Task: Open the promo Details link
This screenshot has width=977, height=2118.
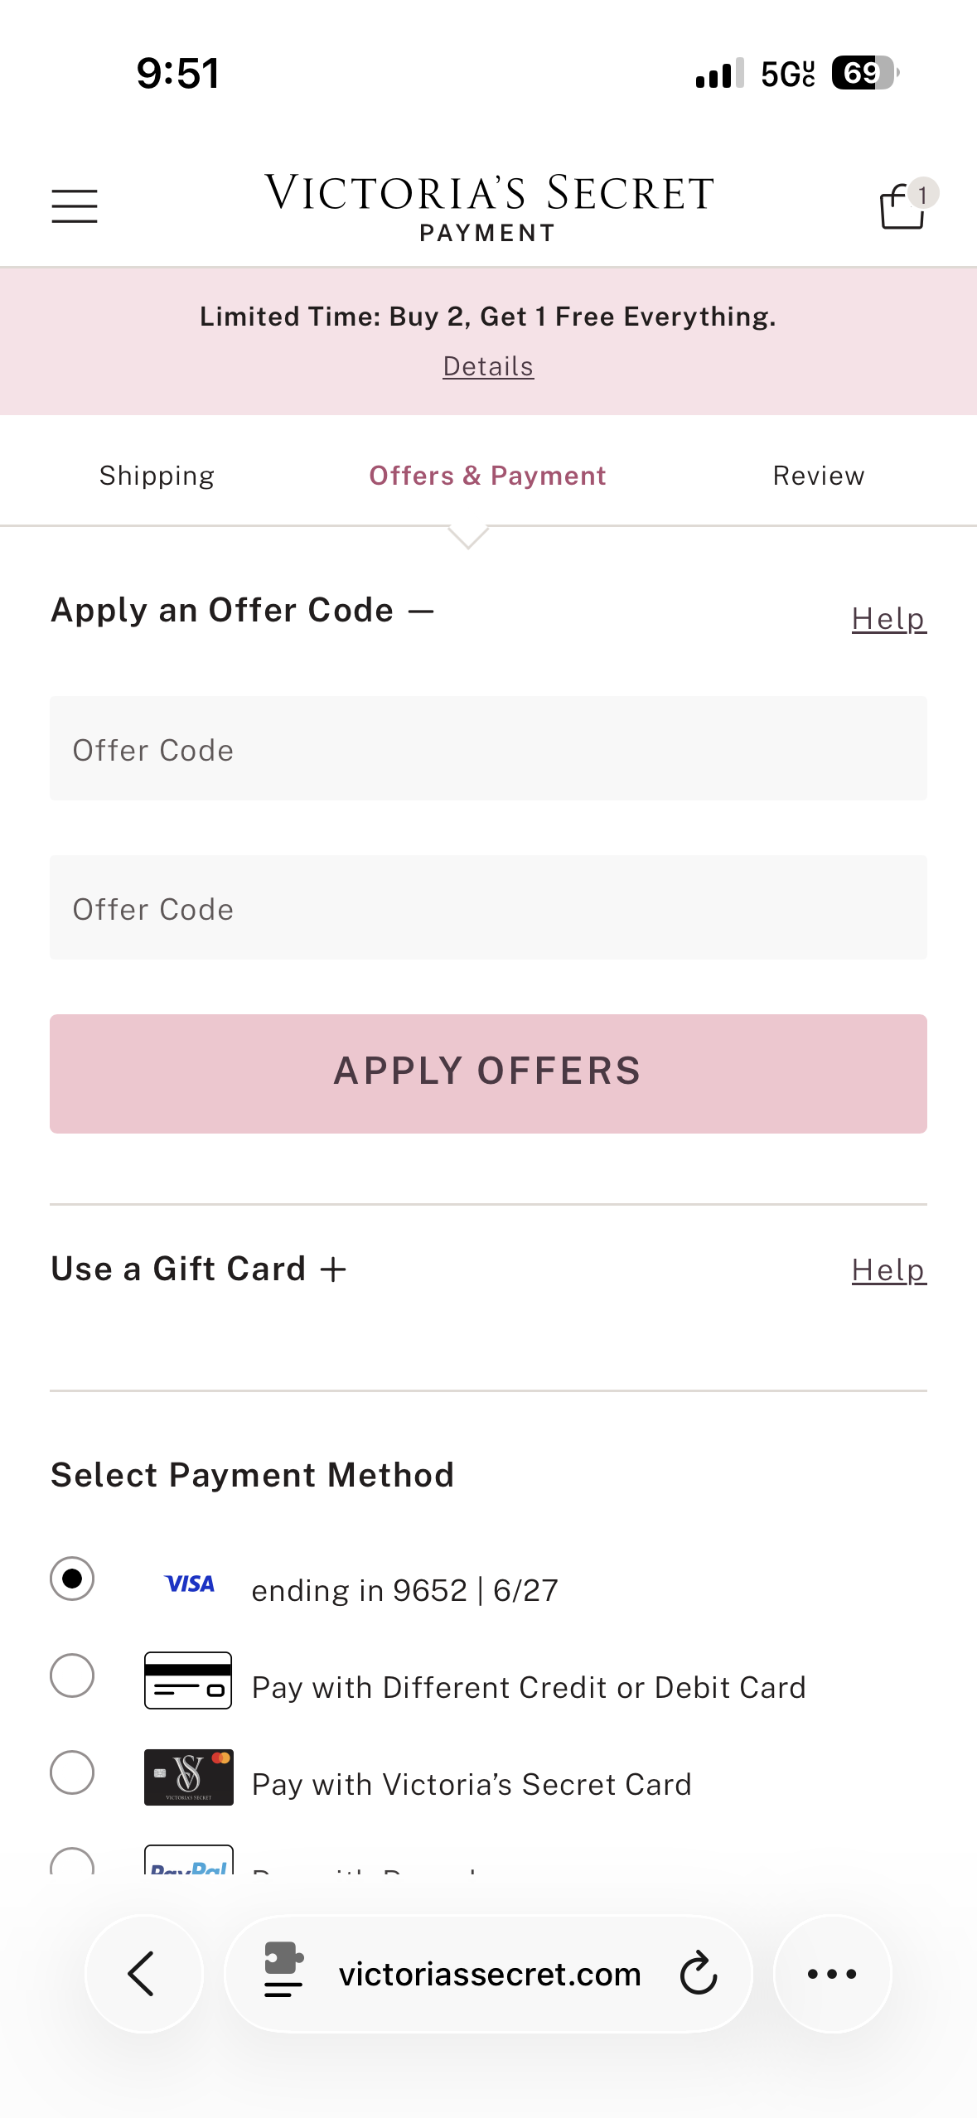Action: (488, 366)
